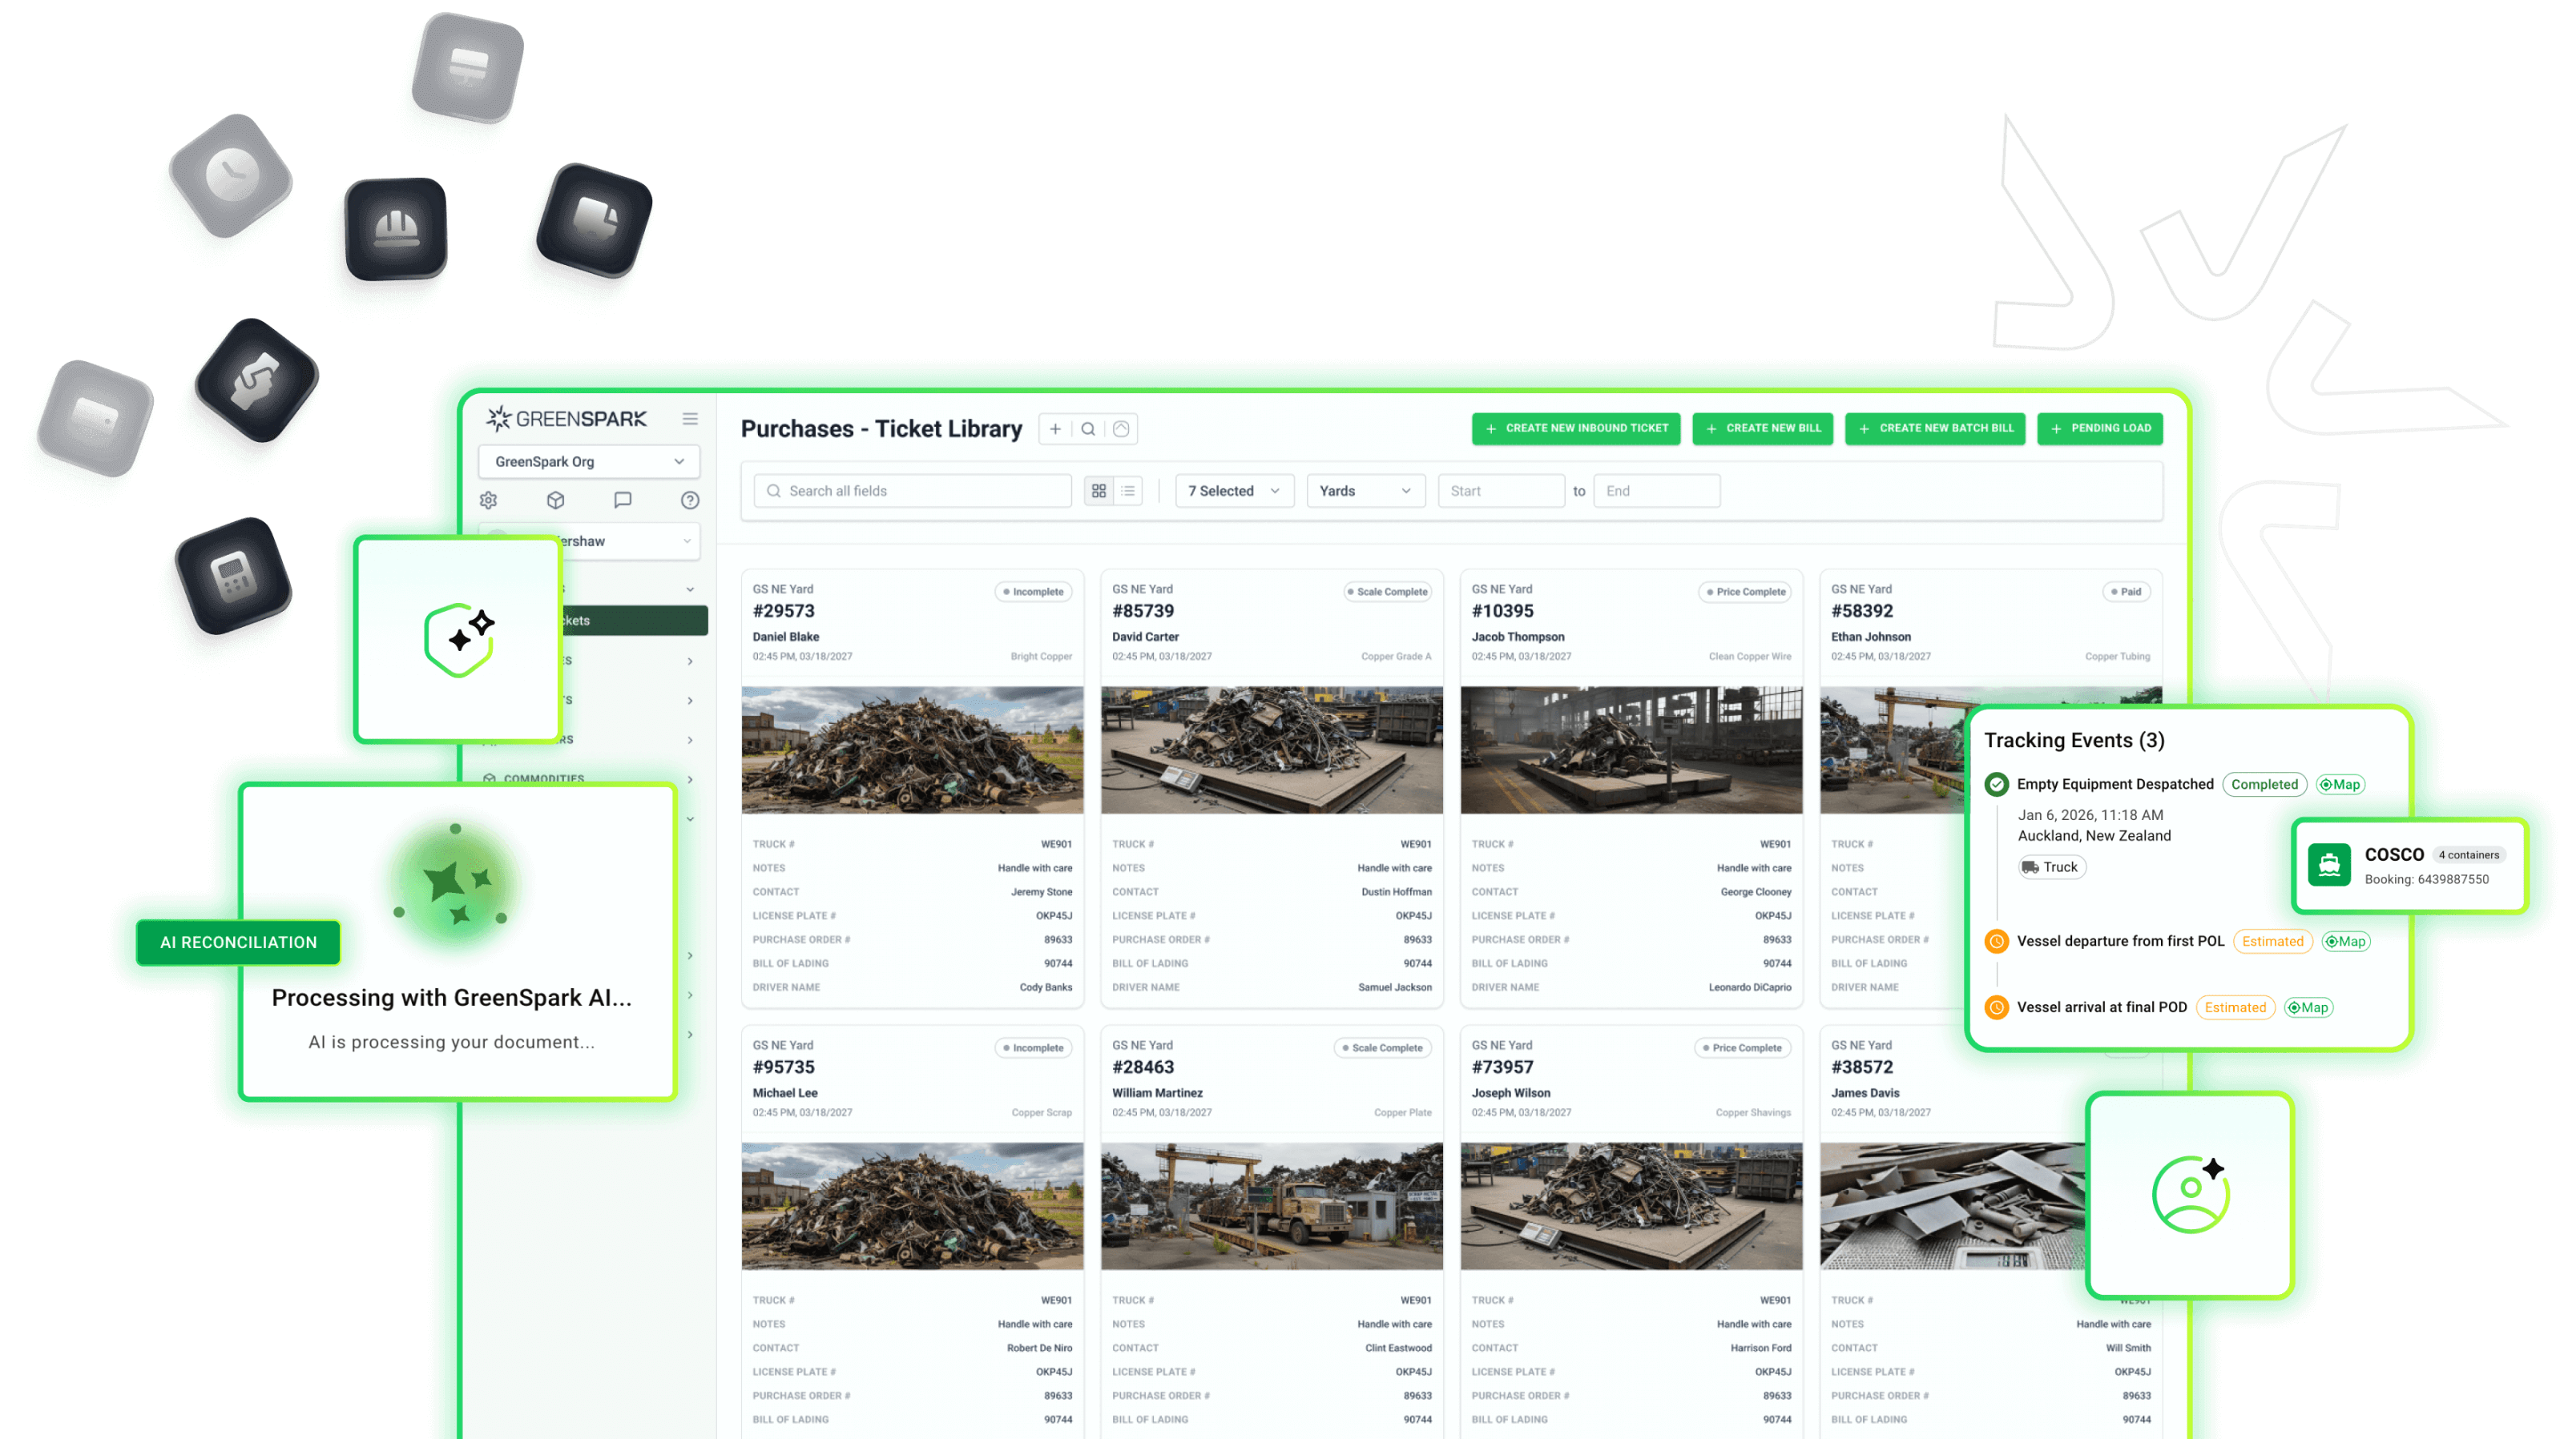Image resolution: width=2564 pixels, height=1439 pixels.
Task: Open the settings gear in sidebar
Action: [x=489, y=500]
